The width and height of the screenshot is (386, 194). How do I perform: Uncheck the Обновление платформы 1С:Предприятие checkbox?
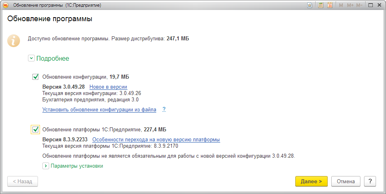pos(36,129)
